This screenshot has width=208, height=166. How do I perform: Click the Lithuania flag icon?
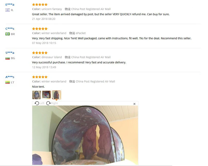coord(8,82)
